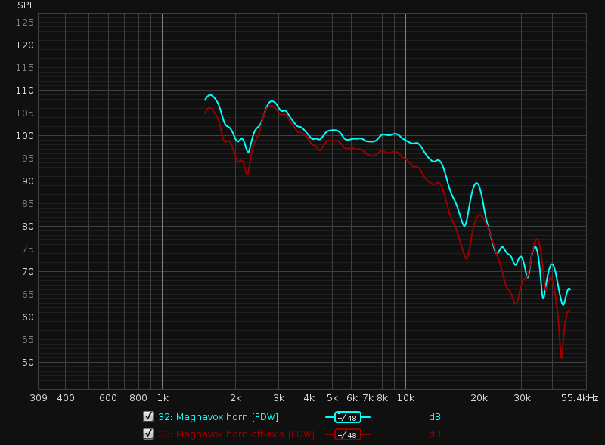This screenshot has height=445, width=605.
Task: Click the red dB value label
Action: pyautogui.click(x=434, y=434)
